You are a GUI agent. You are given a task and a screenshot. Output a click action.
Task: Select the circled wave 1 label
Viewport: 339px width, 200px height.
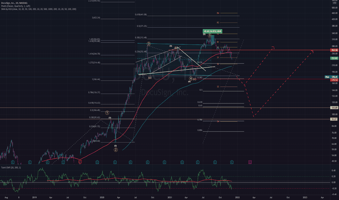[107, 113]
